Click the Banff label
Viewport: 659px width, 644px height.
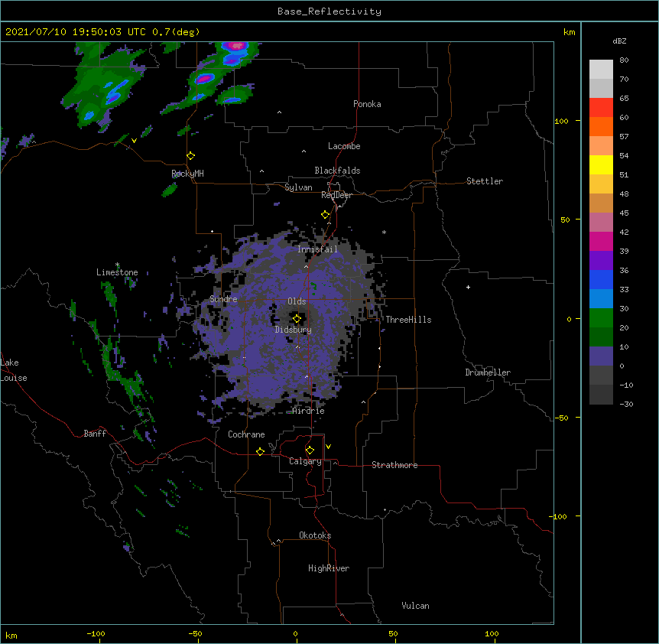[95, 434]
